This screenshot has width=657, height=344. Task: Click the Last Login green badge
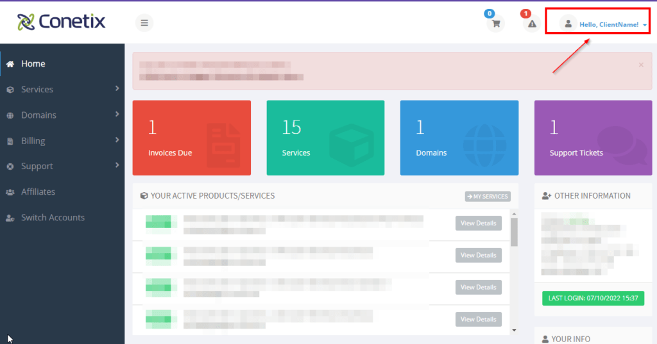tap(593, 299)
